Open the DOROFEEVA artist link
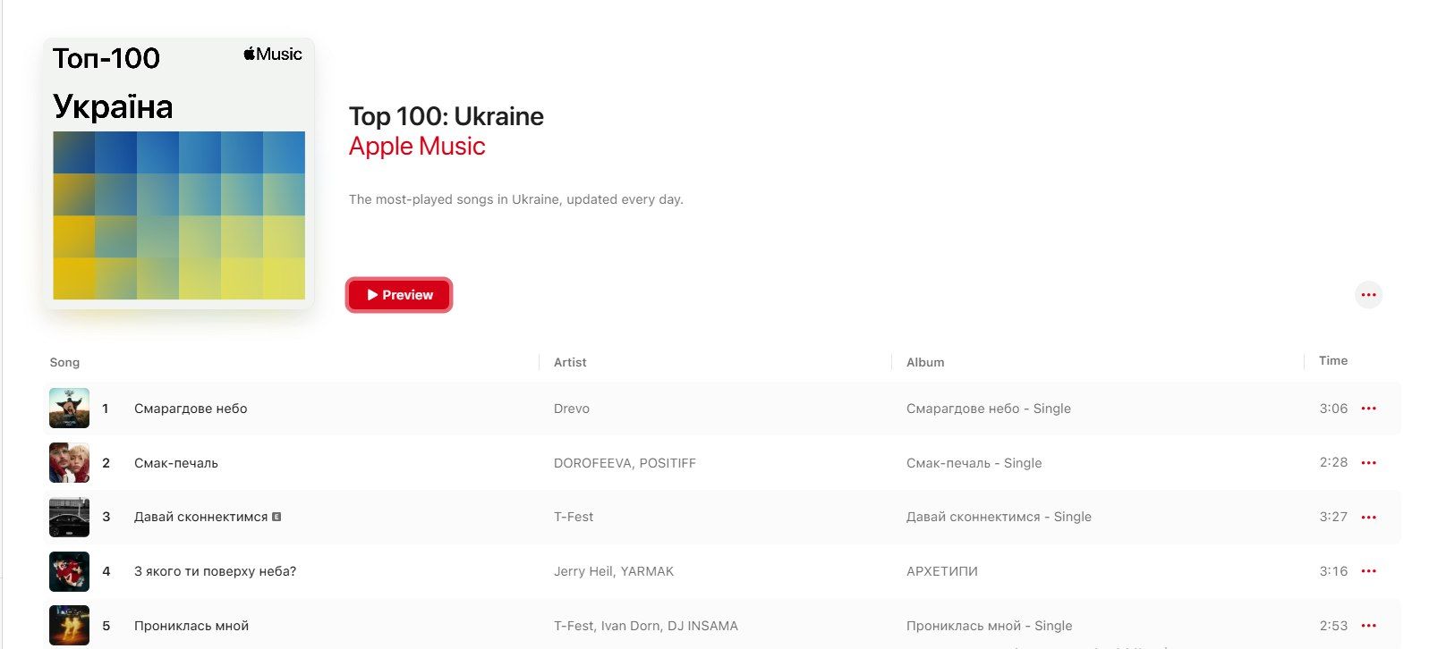Screen dimensions: 1429x649 coord(592,463)
